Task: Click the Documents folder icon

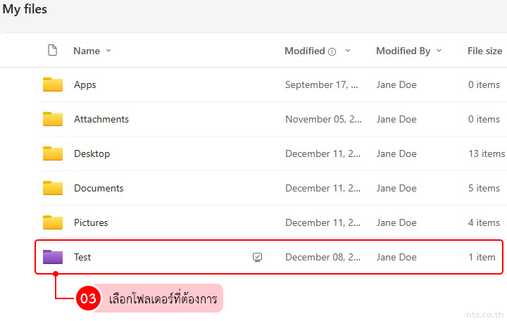Action: pyautogui.click(x=53, y=188)
